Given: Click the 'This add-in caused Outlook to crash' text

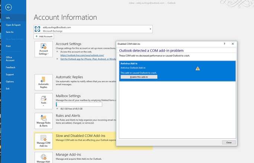Looking at the screenshot, I should pyautogui.click(x=138, y=73).
